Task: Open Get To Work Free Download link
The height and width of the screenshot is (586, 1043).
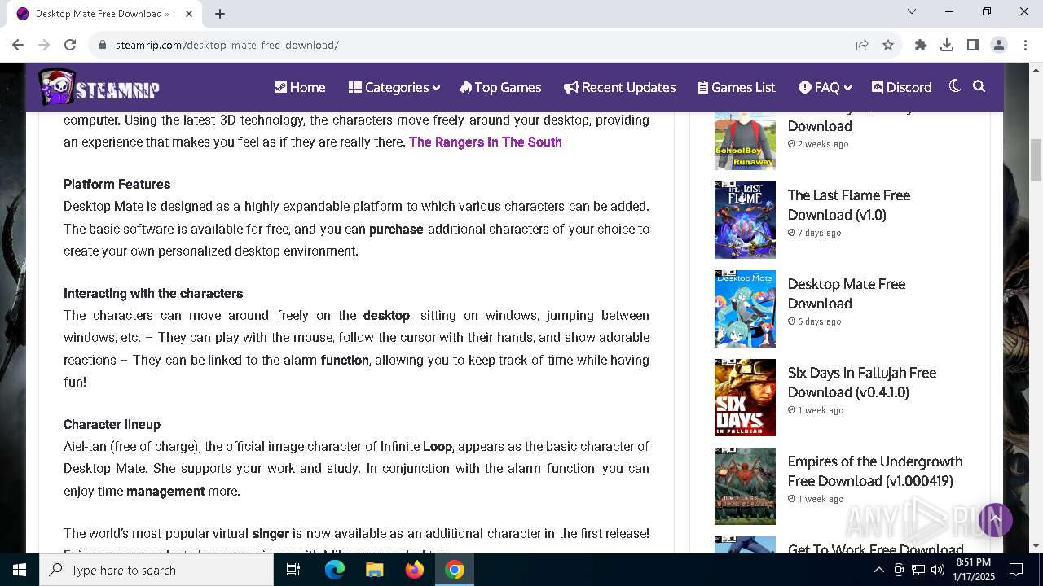Action: tap(875, 549)
